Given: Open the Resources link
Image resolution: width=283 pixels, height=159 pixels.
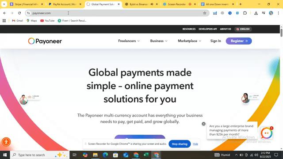Looking at the screenshot, I should pos(189,29).
